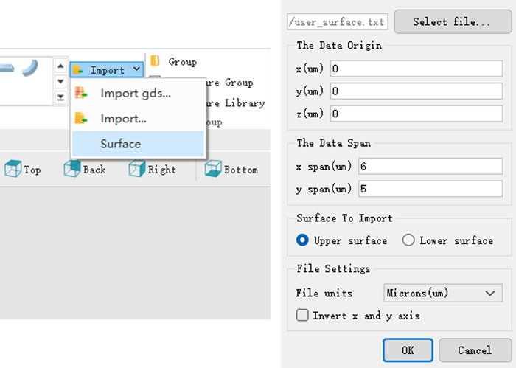516x368 pixels.
Task: Click the Select file... button
Action: 453,21
